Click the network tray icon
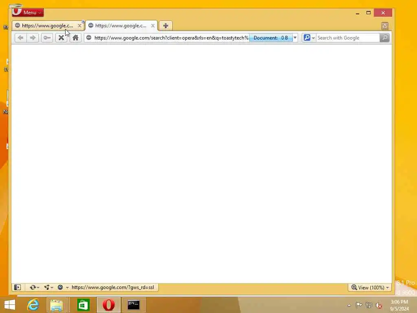The width and height of the screenshot is (417, 313). [x=369, y=305]
